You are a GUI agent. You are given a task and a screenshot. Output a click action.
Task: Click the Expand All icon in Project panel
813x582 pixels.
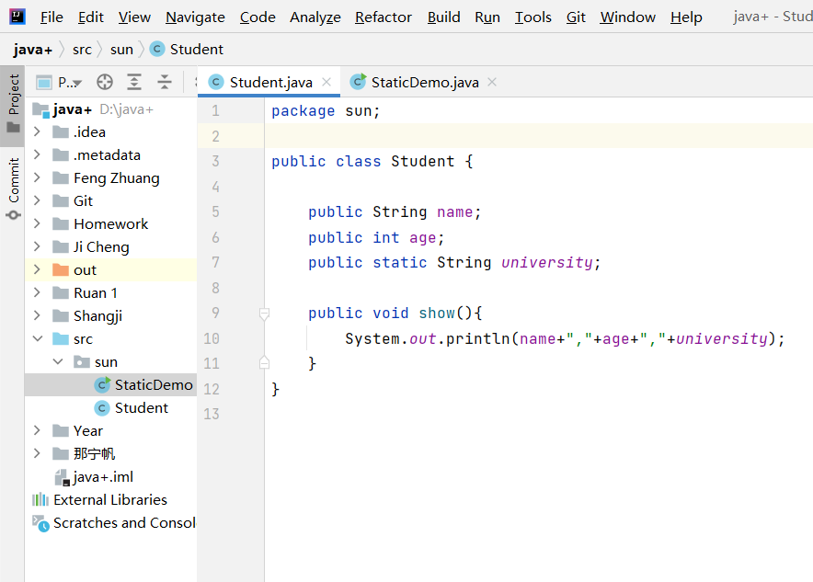[x=134, y=82]
